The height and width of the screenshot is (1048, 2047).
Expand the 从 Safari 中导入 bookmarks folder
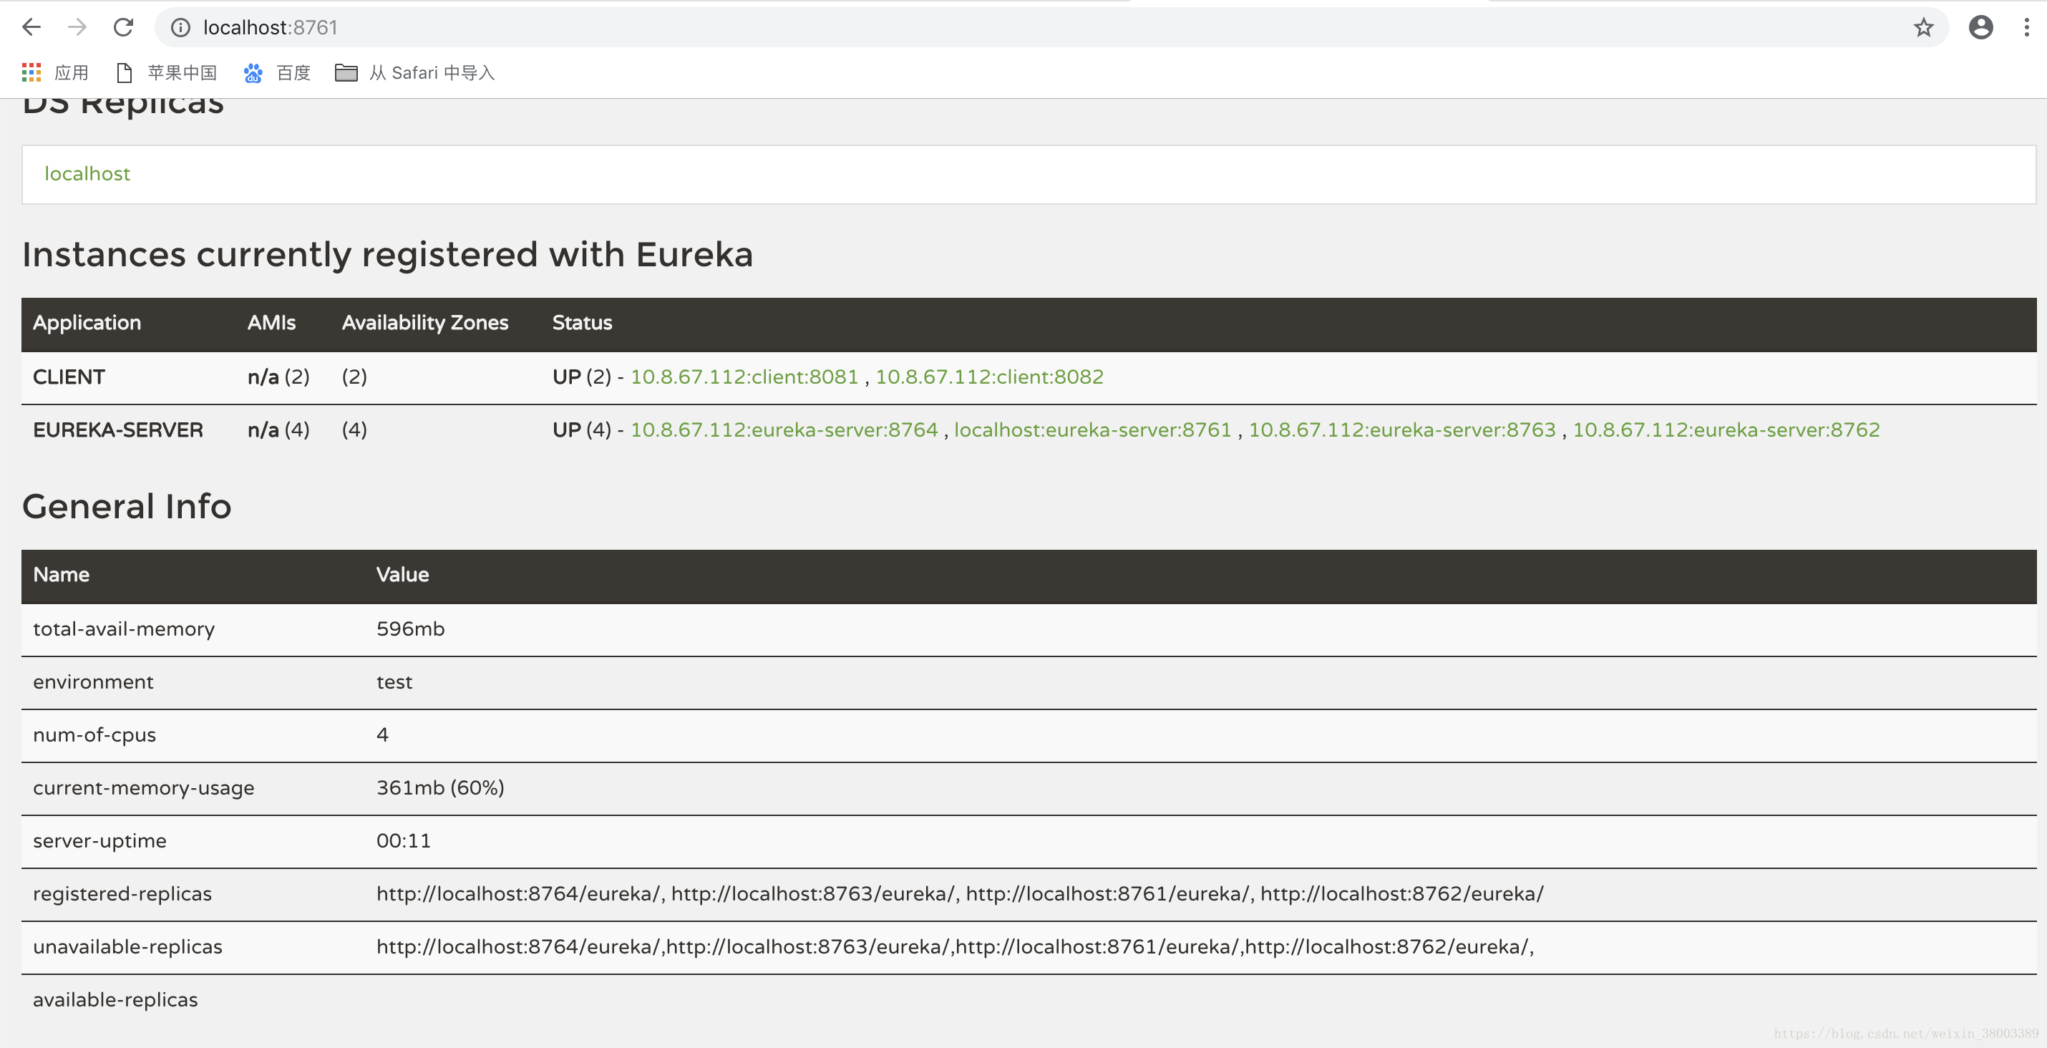pyautogui.click(x=415, y=73)
